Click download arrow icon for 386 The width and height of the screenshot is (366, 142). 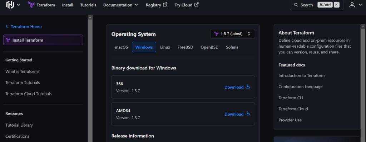click(x=248, y=87)
